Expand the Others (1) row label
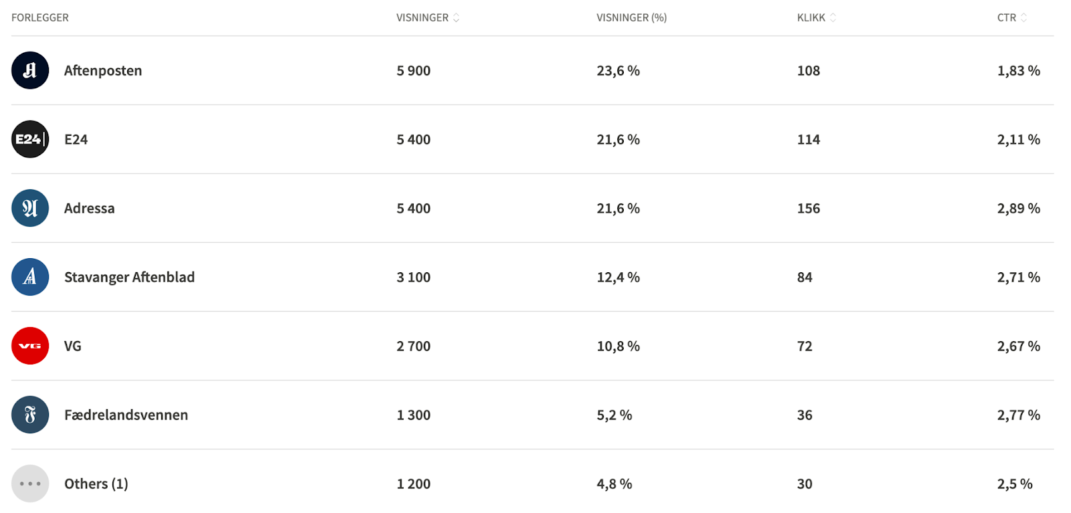Viewport: 1071px width, 513px height. click(x=96, y=484)
